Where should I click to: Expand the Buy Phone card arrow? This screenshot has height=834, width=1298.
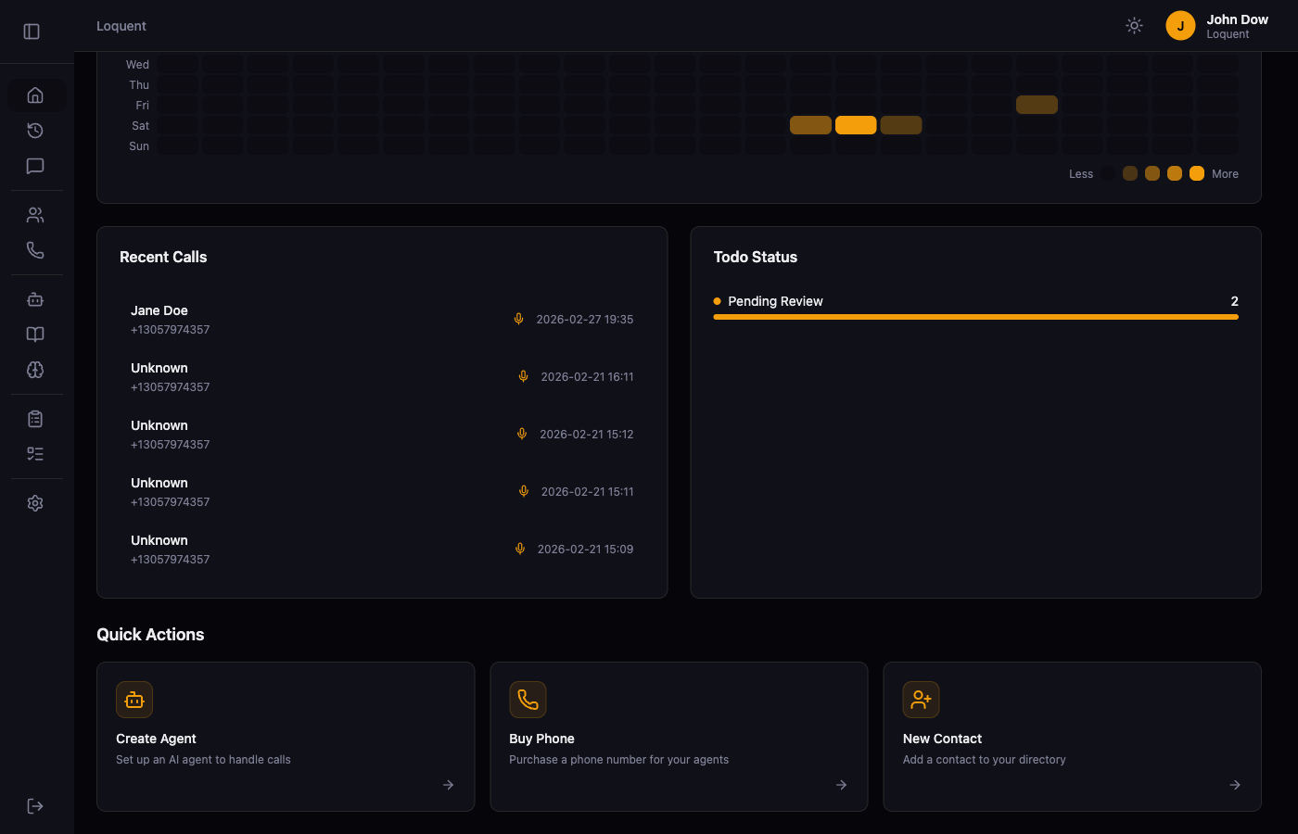pos(841,785)
